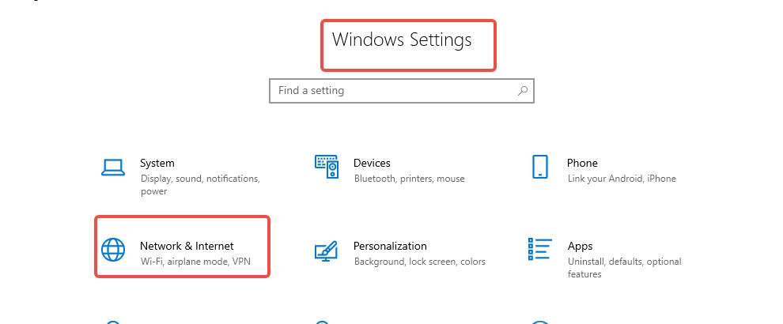Viewport: 783px width, 324px height.
Task: Open the Phone settings label
Action: (582, 163)
